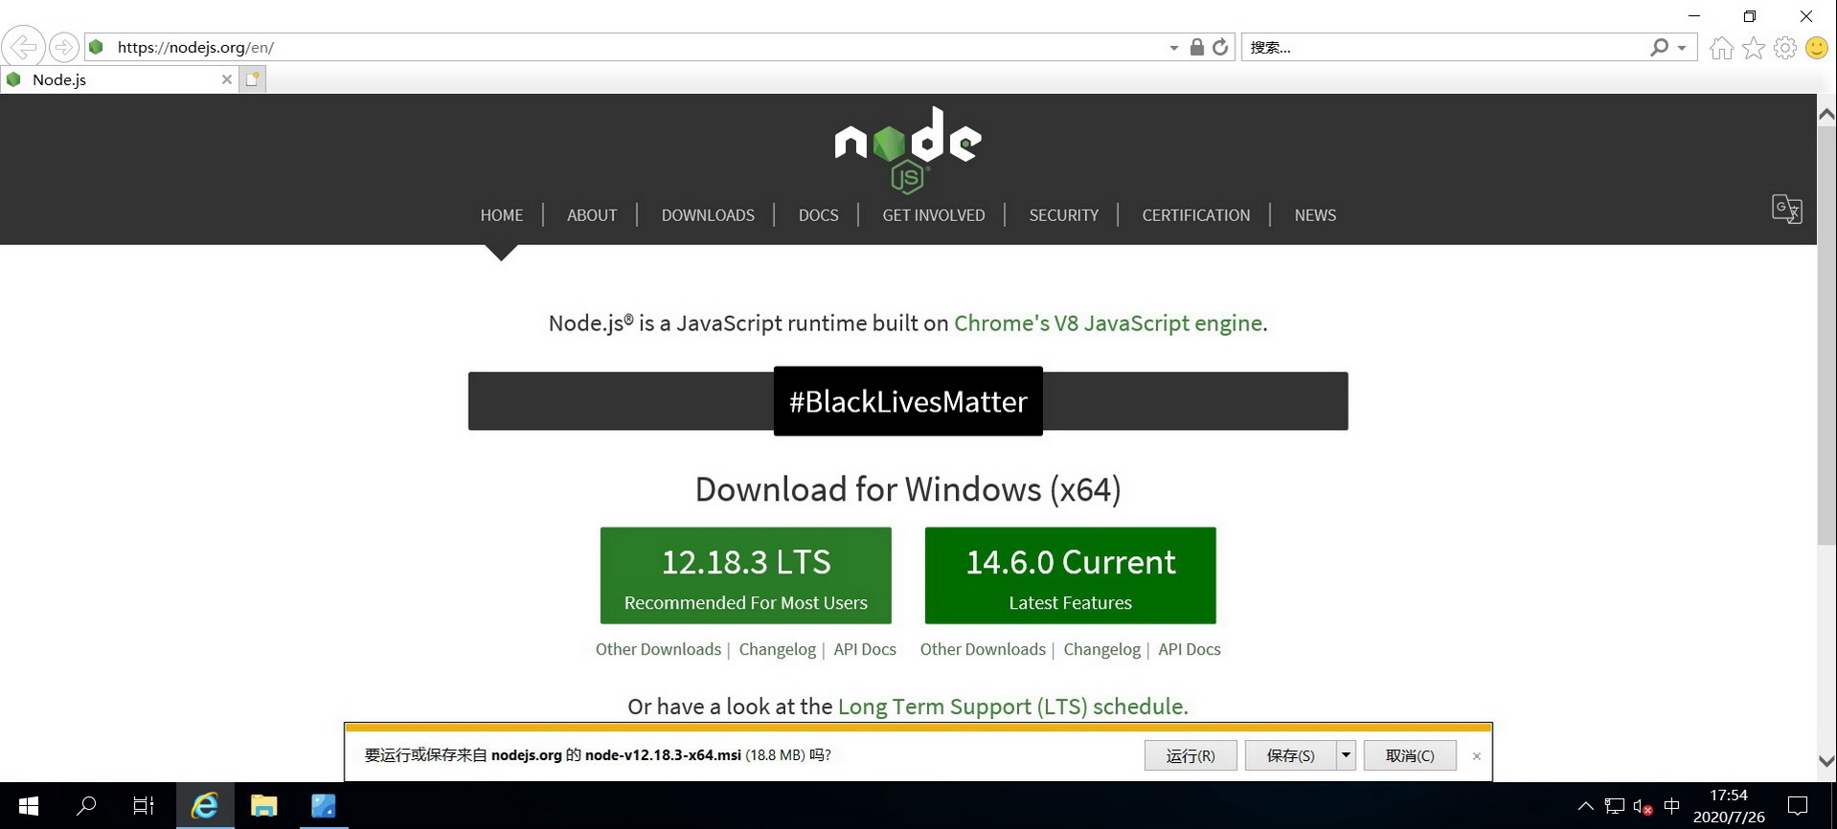The height and width of the screenshot is (829, 1837).
Task: Refresh the page using the reload icon
Action: tap(1220, 47)
